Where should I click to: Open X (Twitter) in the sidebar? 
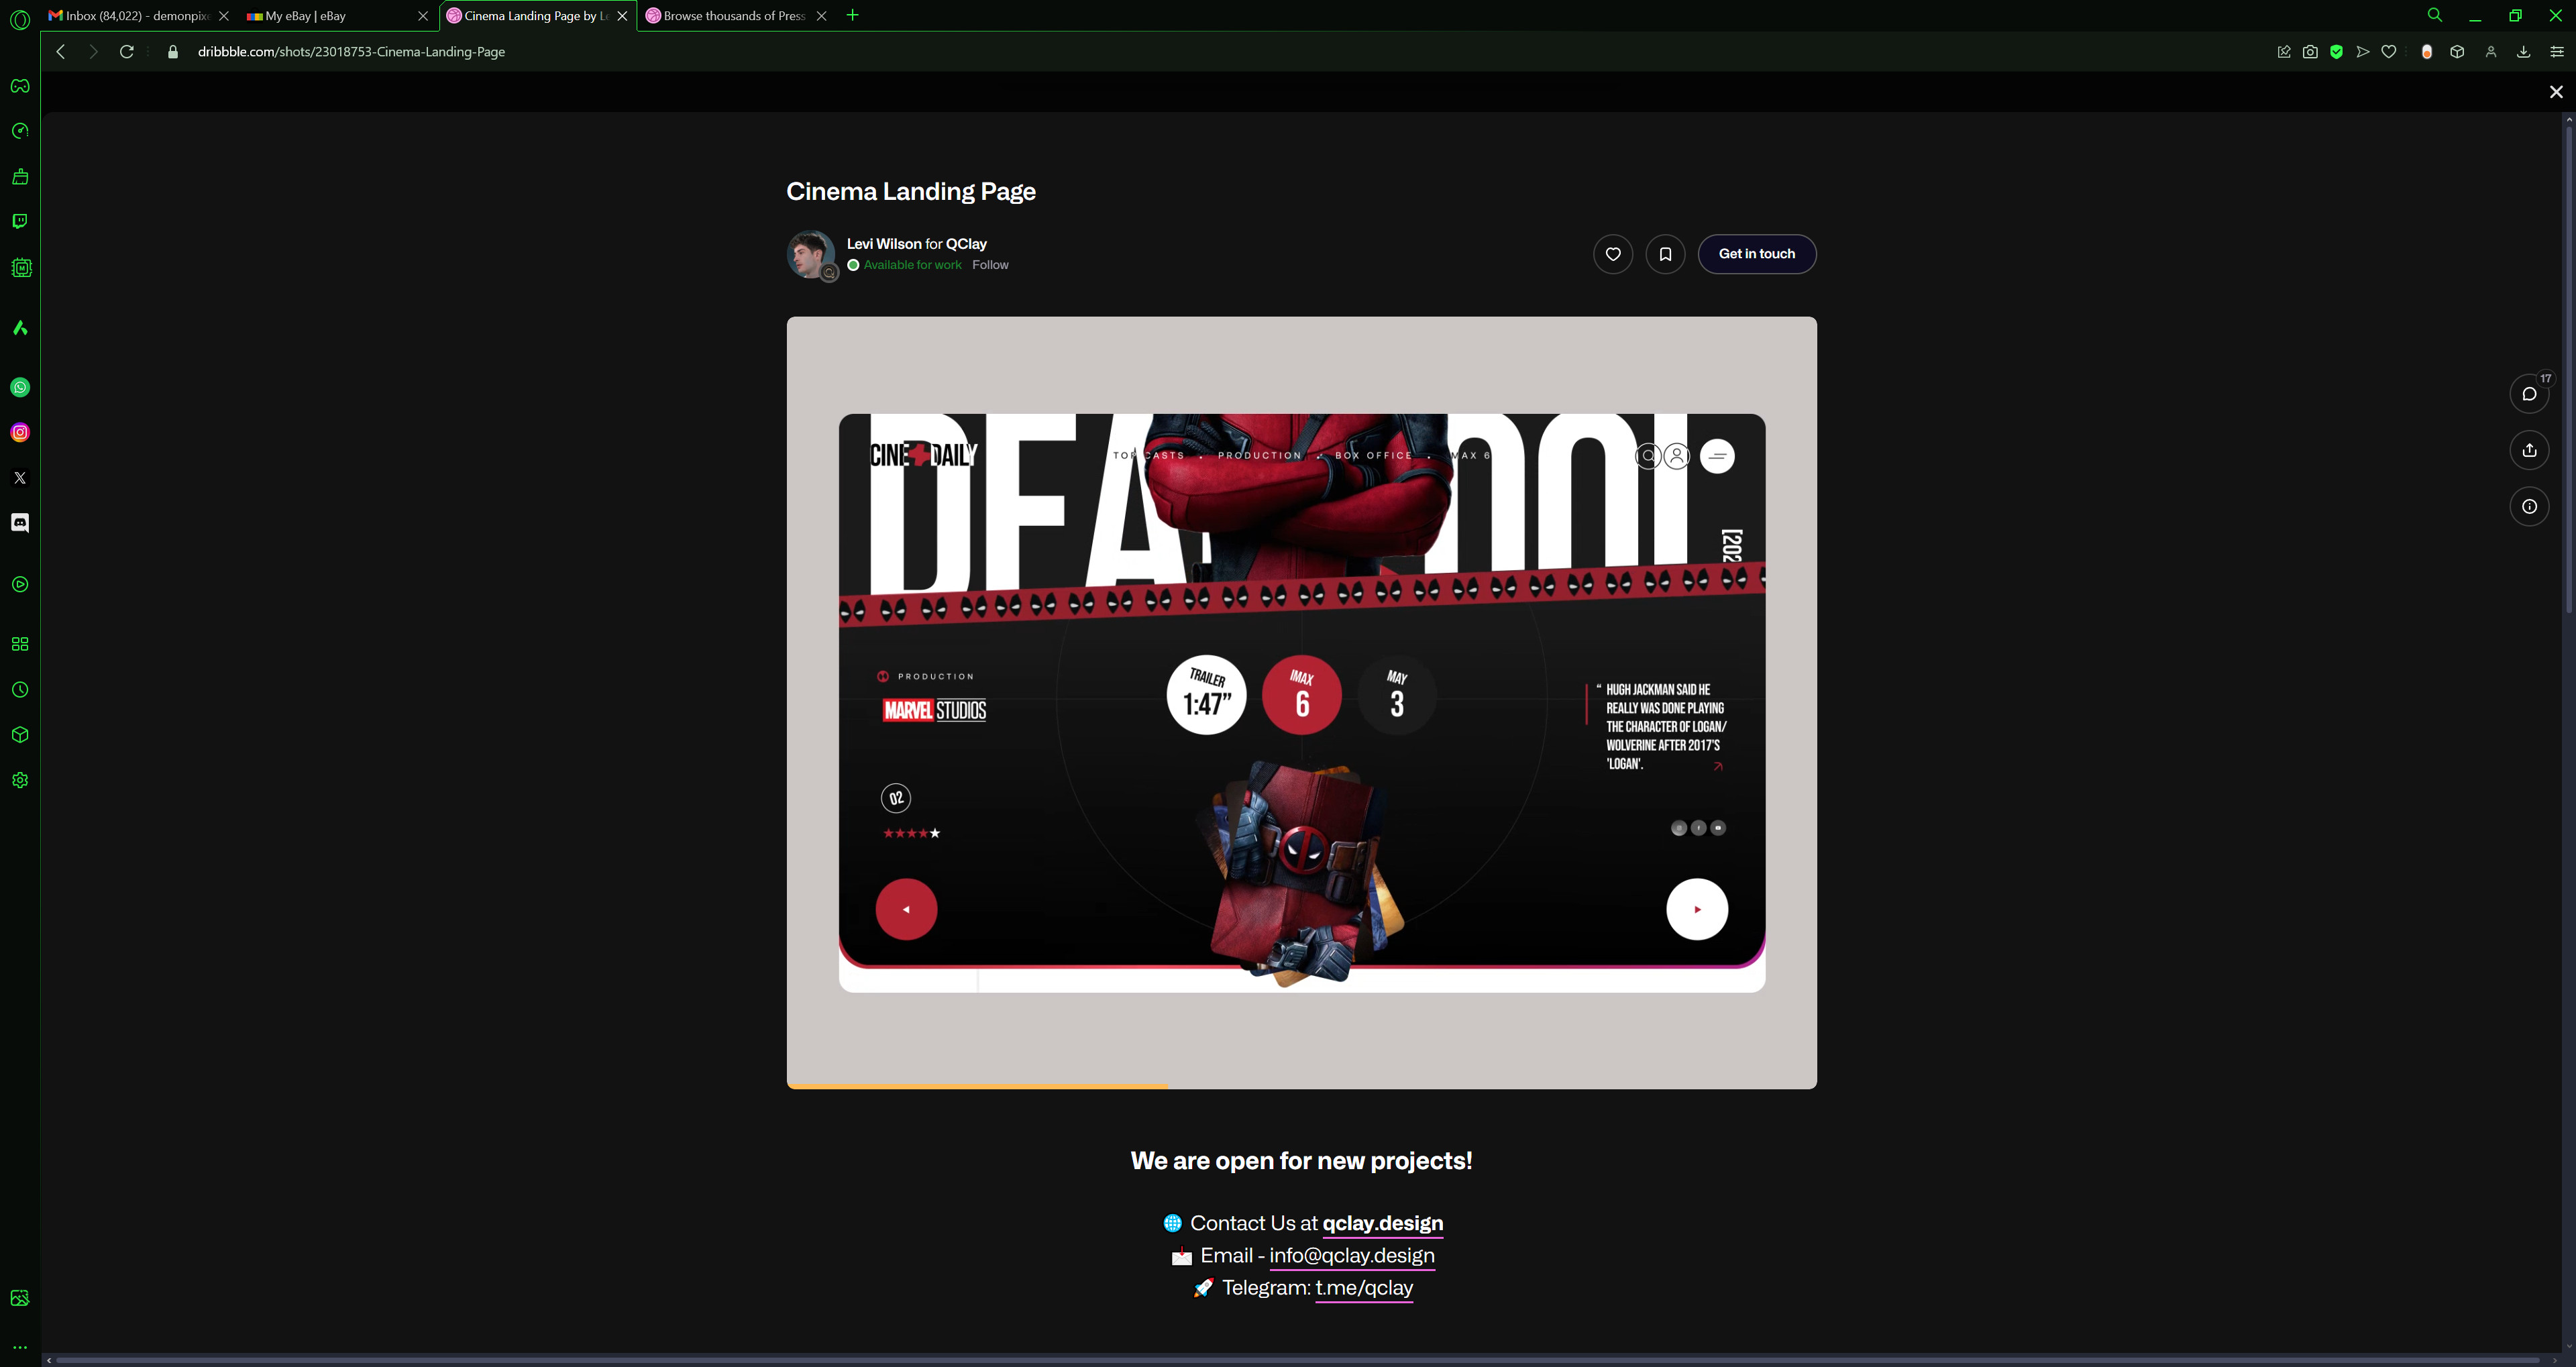[20, 478]
